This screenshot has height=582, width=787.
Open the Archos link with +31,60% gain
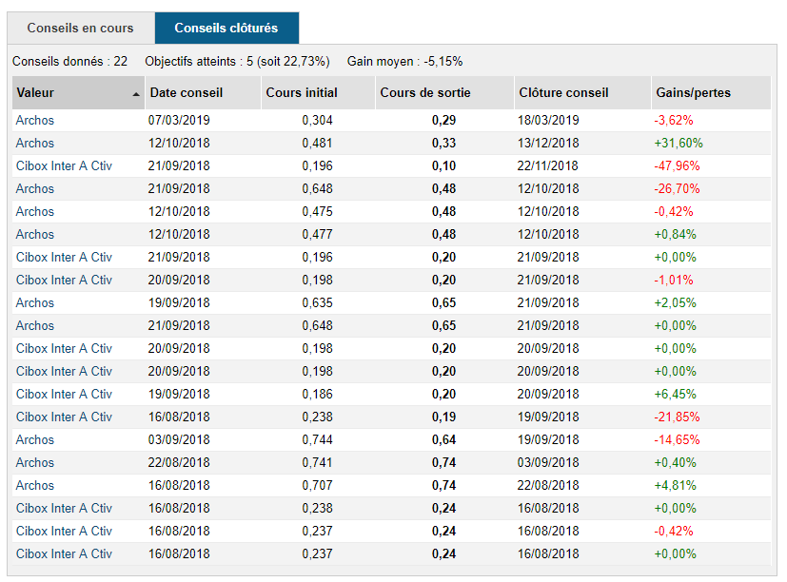pos(35,144)
